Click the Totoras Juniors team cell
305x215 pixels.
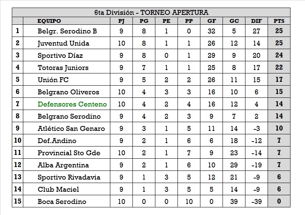click(63, 68)
